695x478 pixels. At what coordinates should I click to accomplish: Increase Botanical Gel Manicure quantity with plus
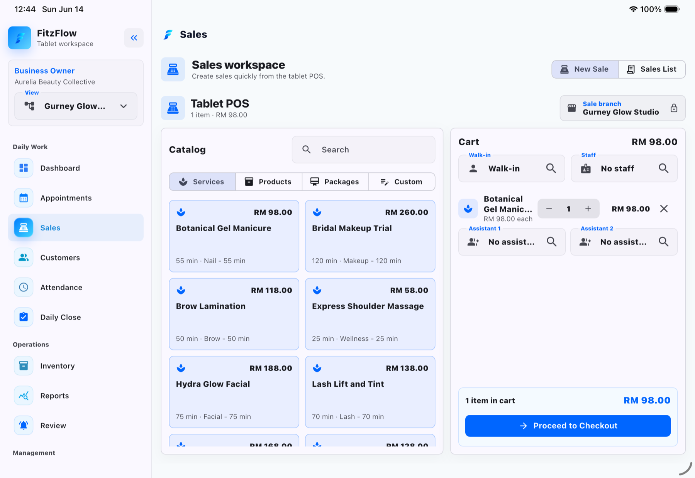(x=588, y=209)
